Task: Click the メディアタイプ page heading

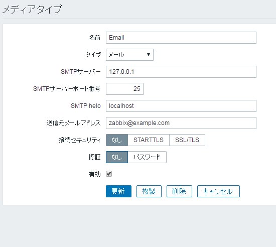Action: [32, 9]
